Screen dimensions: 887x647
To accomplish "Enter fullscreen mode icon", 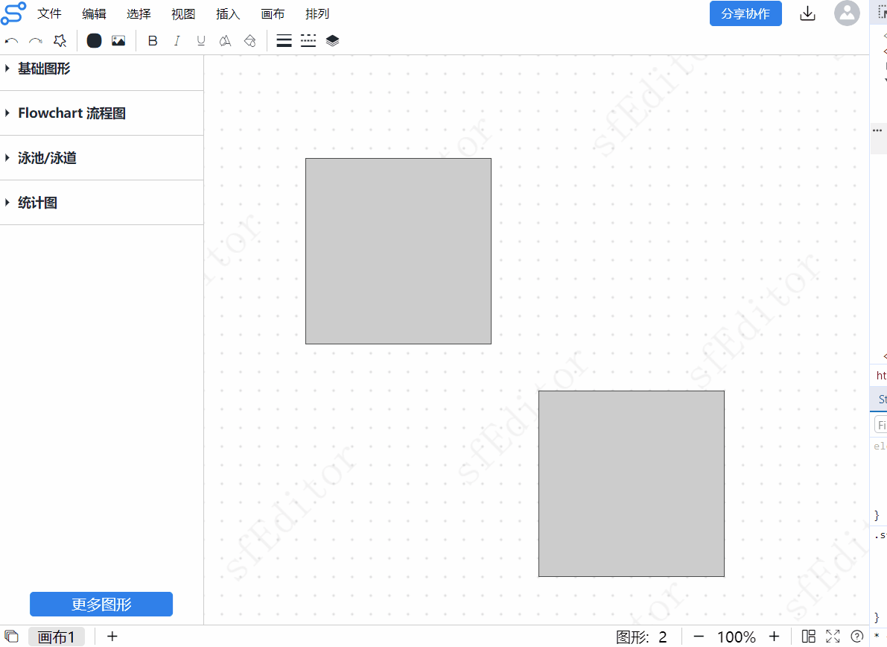I will tap(833, 637).
